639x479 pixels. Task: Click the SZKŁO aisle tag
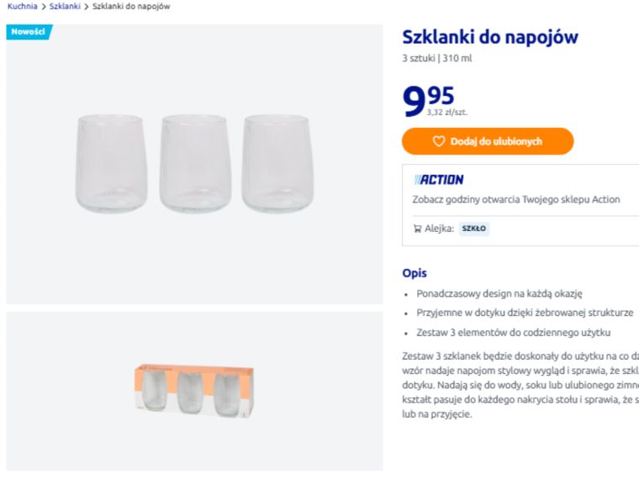point(473,229)
